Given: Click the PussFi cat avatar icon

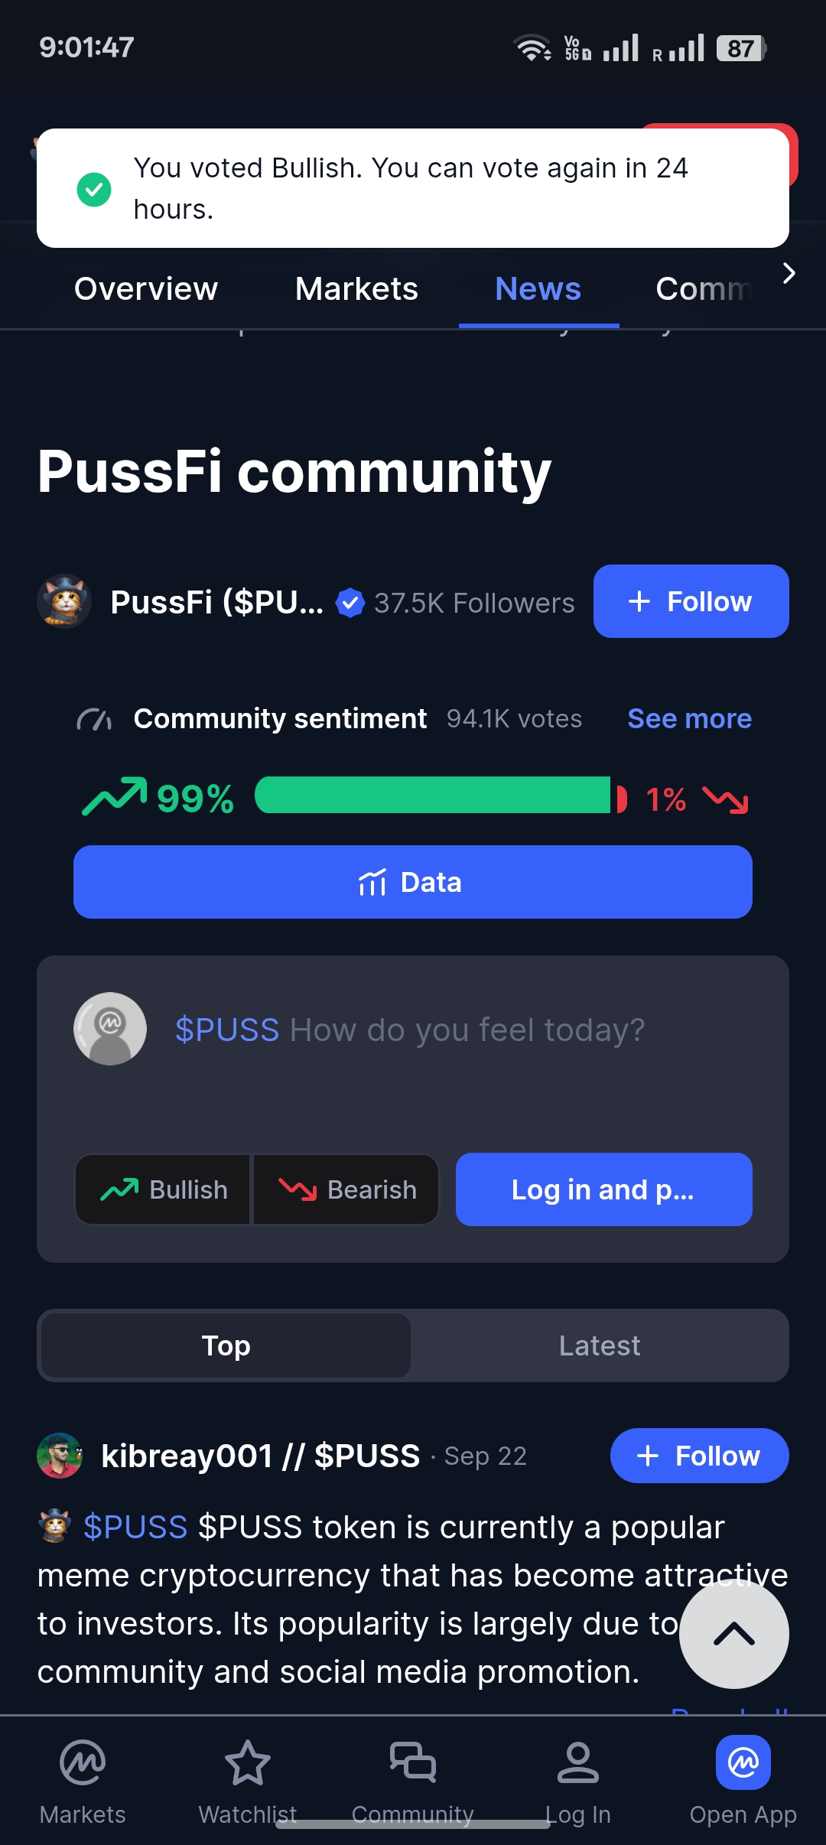Looking at the screenshot, I should 64,601.
